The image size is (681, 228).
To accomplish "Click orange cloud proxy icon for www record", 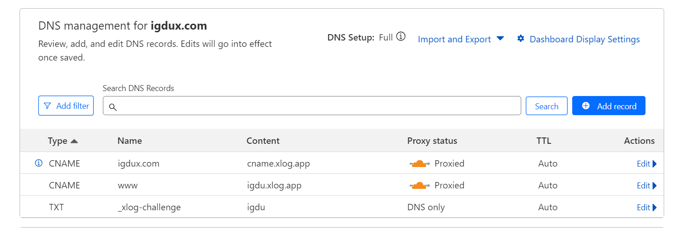I will point(419,186).
